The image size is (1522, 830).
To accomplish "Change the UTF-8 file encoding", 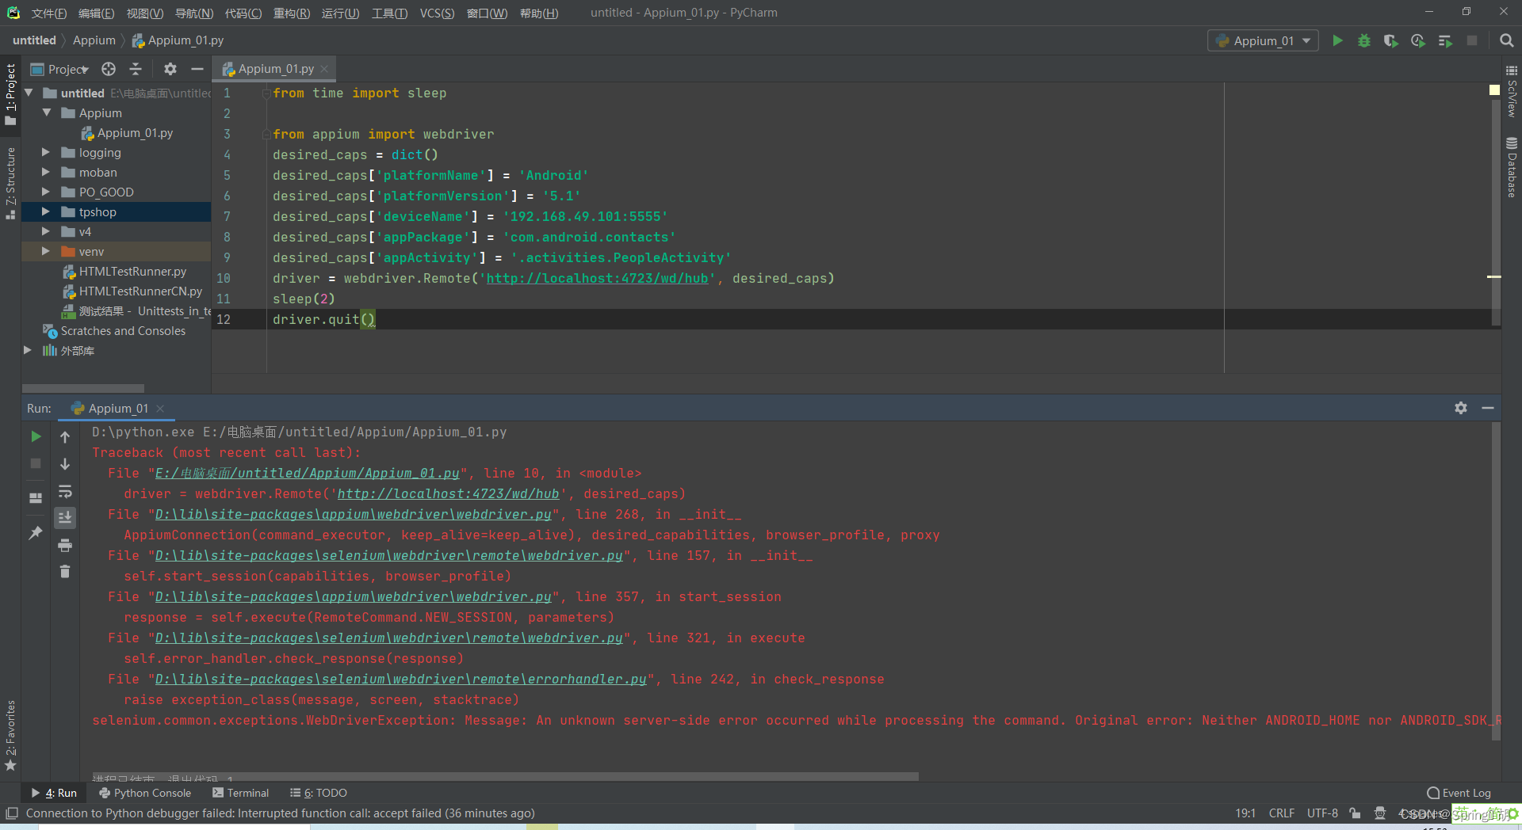I will point(1322,813).
